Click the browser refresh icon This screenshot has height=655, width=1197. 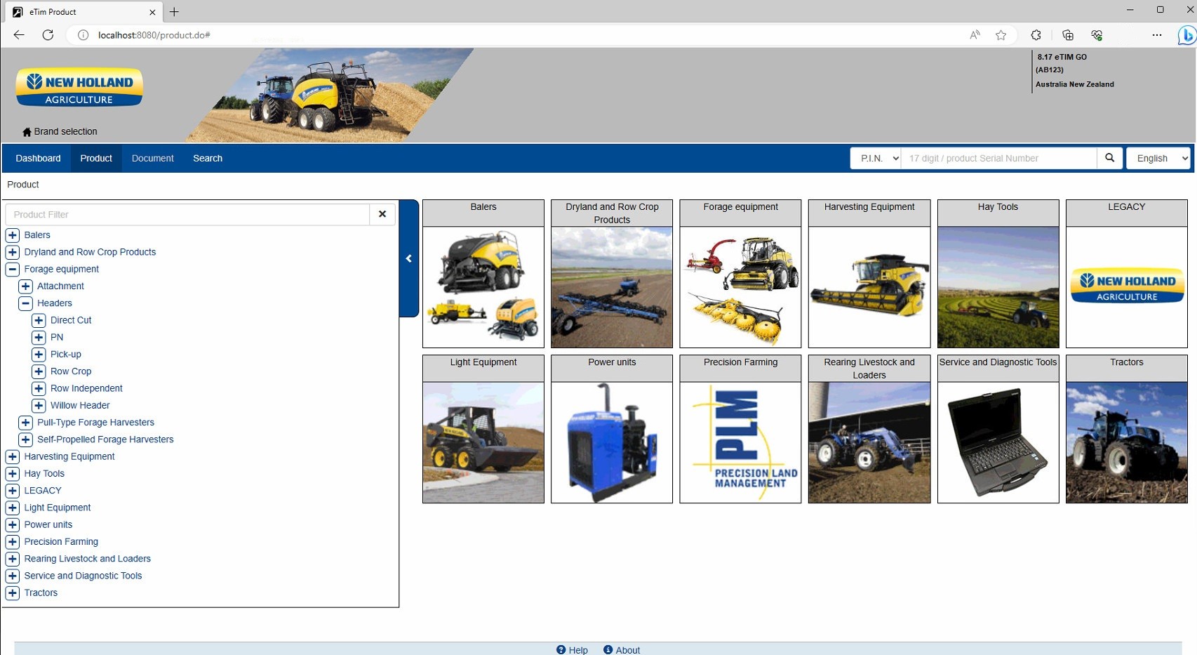click(48, 35)
